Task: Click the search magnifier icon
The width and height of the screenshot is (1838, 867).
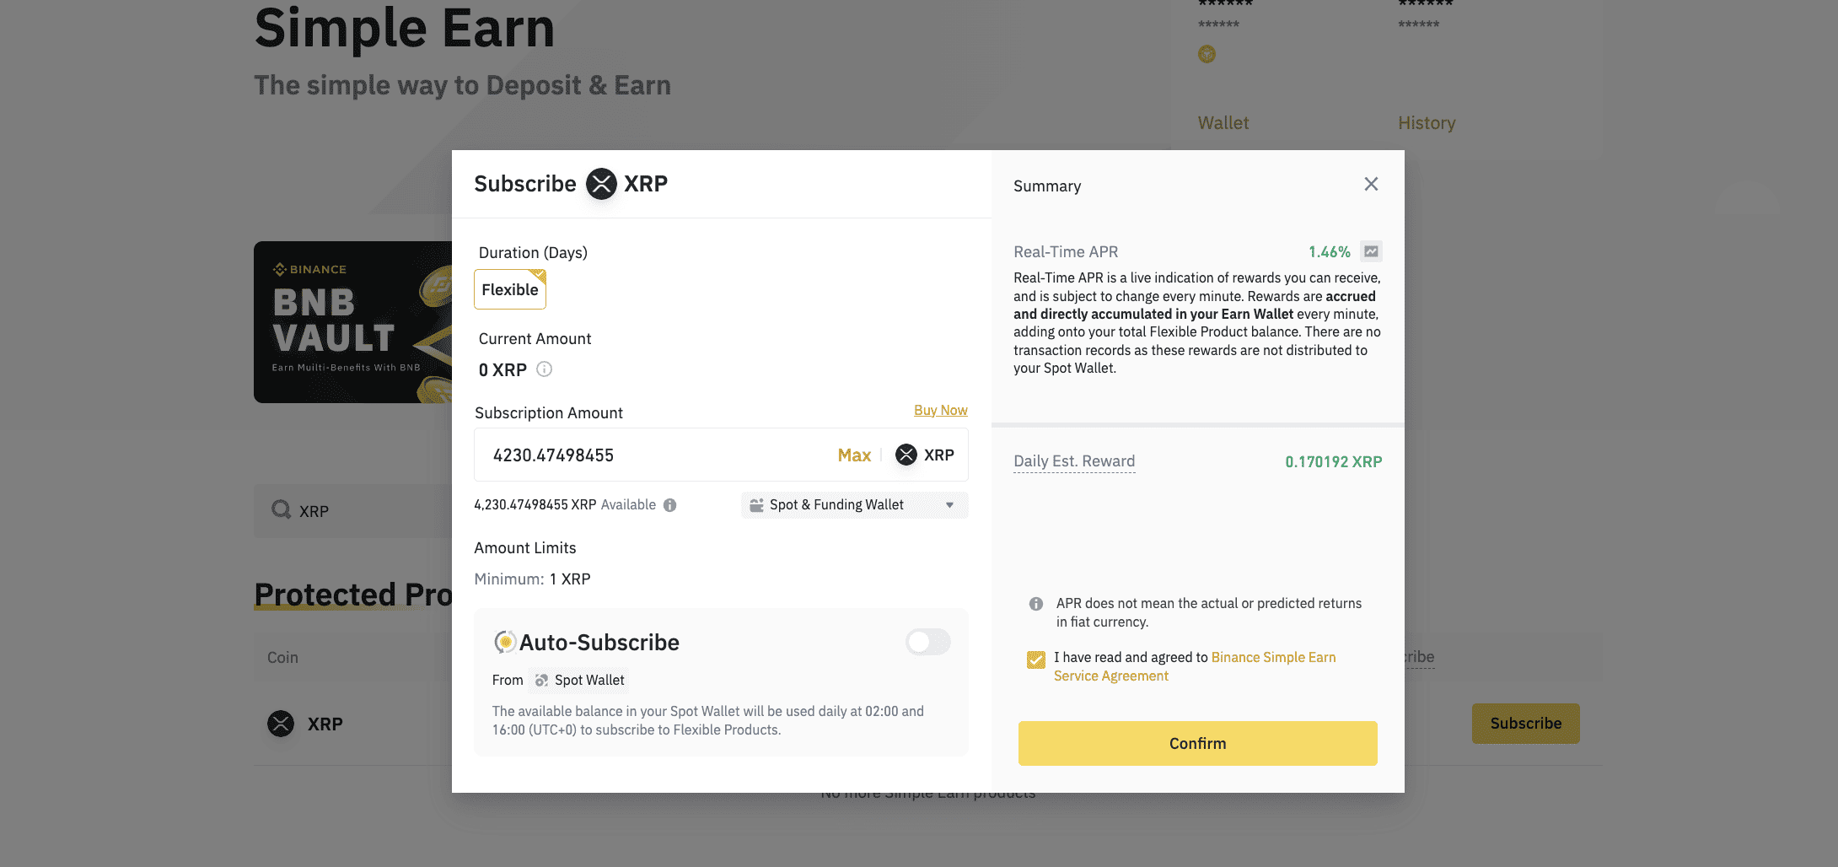Action: coord(281,510)
